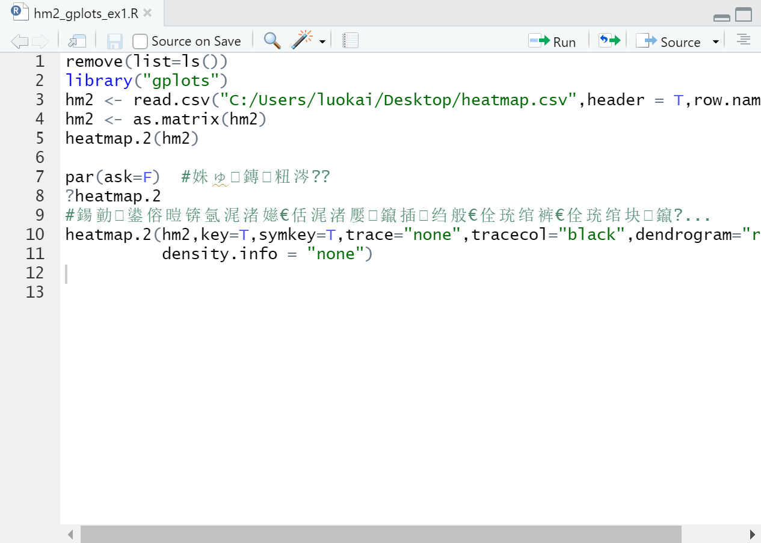Click the Re-Run Previous code icon
The height and width of the screenshot is (543, 761).
(609, 40)
